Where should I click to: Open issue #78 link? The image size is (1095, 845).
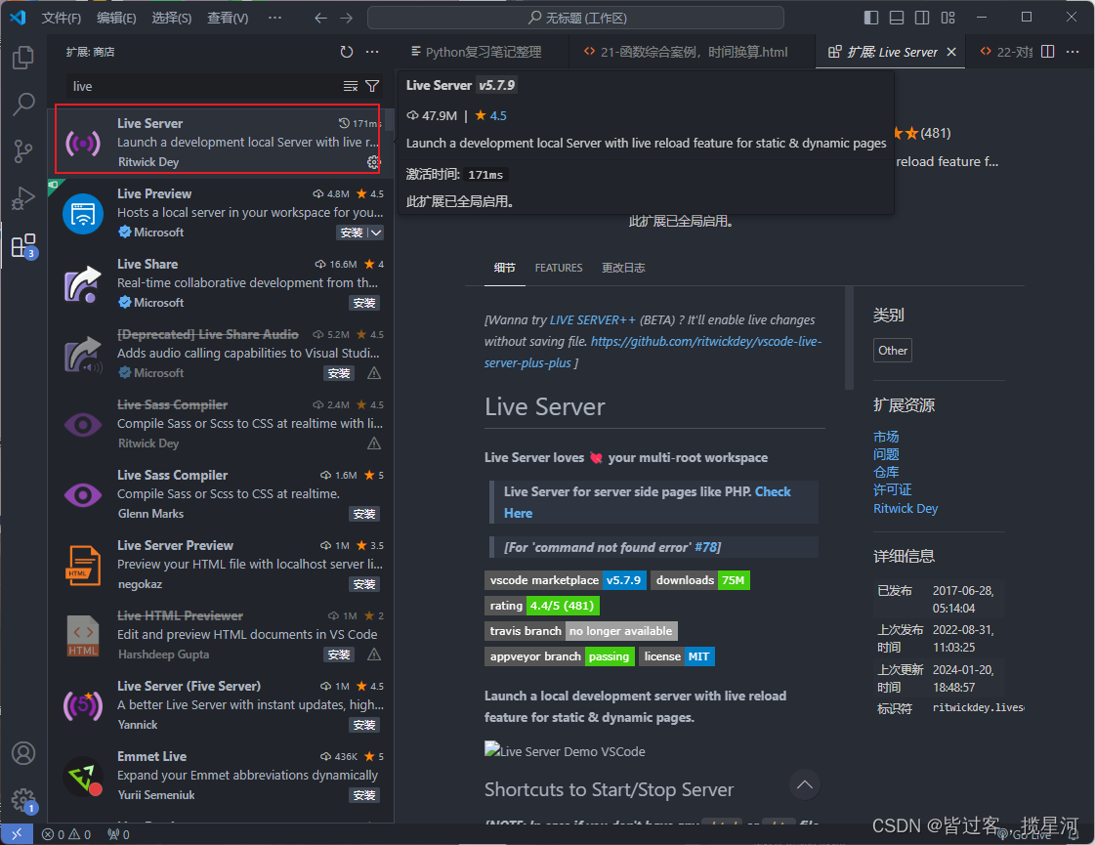tap(705, 547)
